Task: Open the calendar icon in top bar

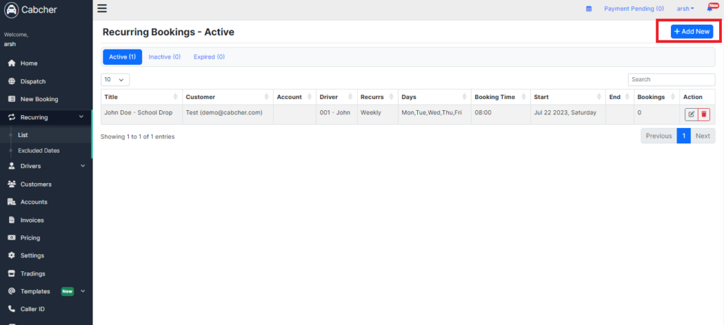Action: coord(589,8)
